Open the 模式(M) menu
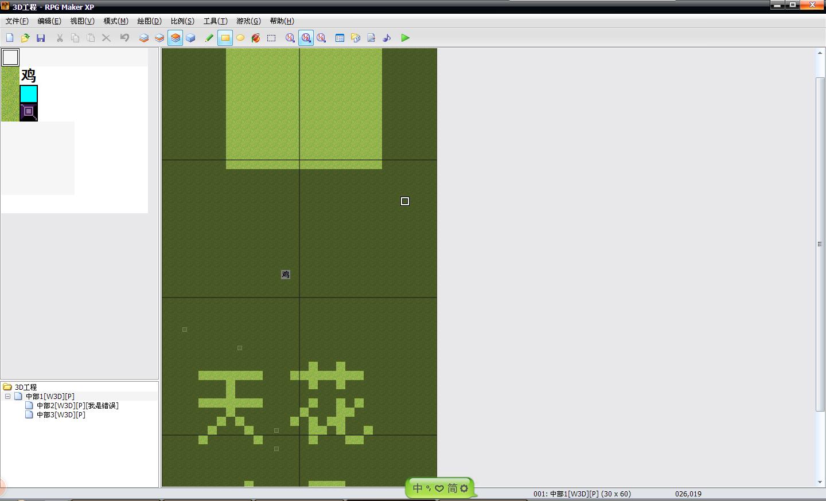This screenshot has width=826, height=501. pyautogui.click(x=116, y=21)
